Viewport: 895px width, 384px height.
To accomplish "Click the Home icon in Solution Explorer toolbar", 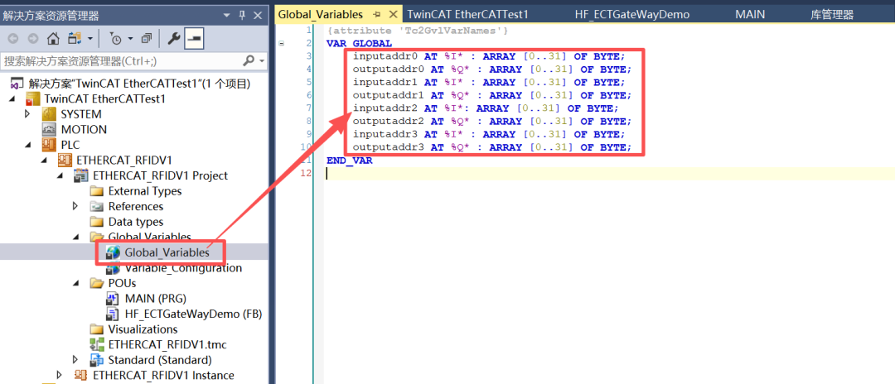I will 53,38.
